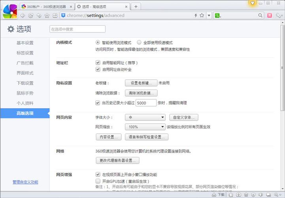Click the 360 browser colorful logo
This screenshot has height=198, width=285.
10,11
